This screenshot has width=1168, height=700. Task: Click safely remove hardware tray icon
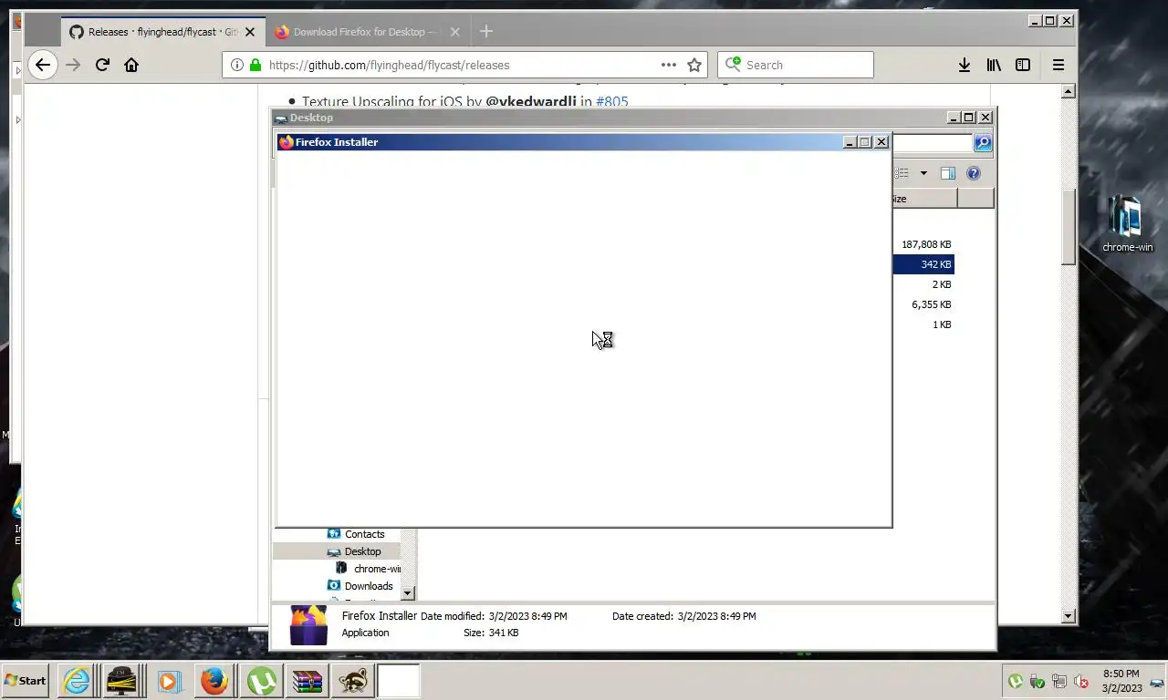1037,681
